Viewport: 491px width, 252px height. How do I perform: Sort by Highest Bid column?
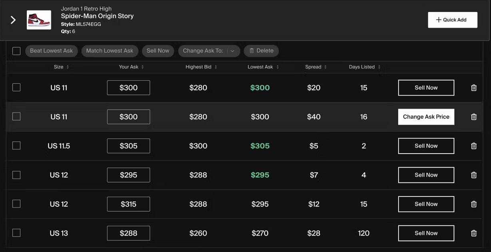(216, 67)
